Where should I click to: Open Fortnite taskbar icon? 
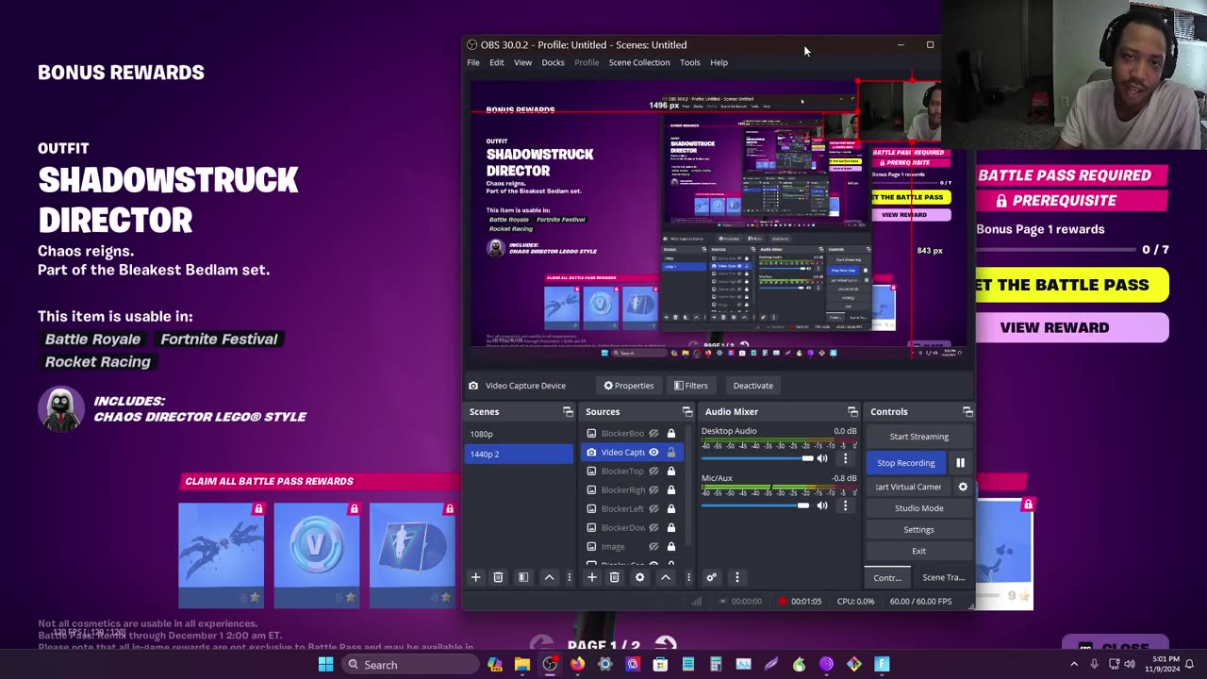tap(882, 665)
